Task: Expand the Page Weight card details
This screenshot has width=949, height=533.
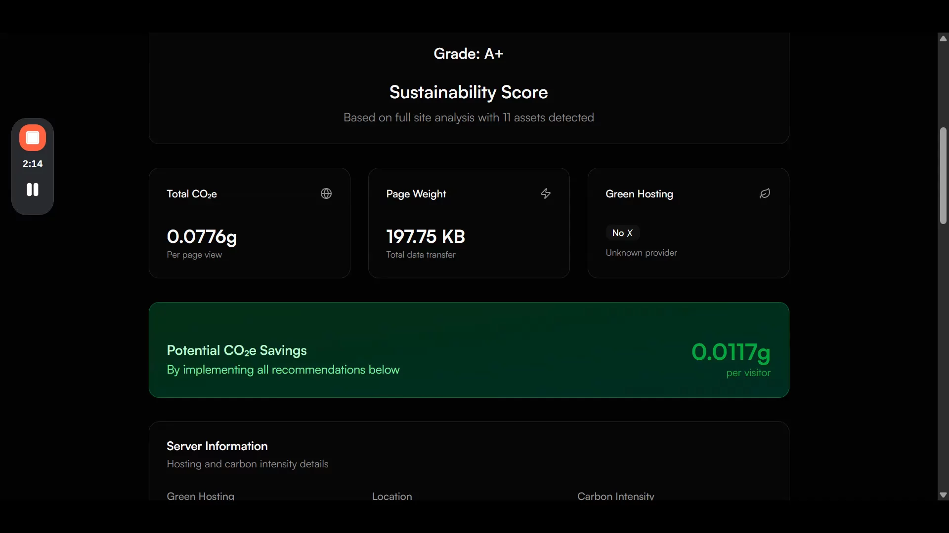Action: click(x=469, y=223)
